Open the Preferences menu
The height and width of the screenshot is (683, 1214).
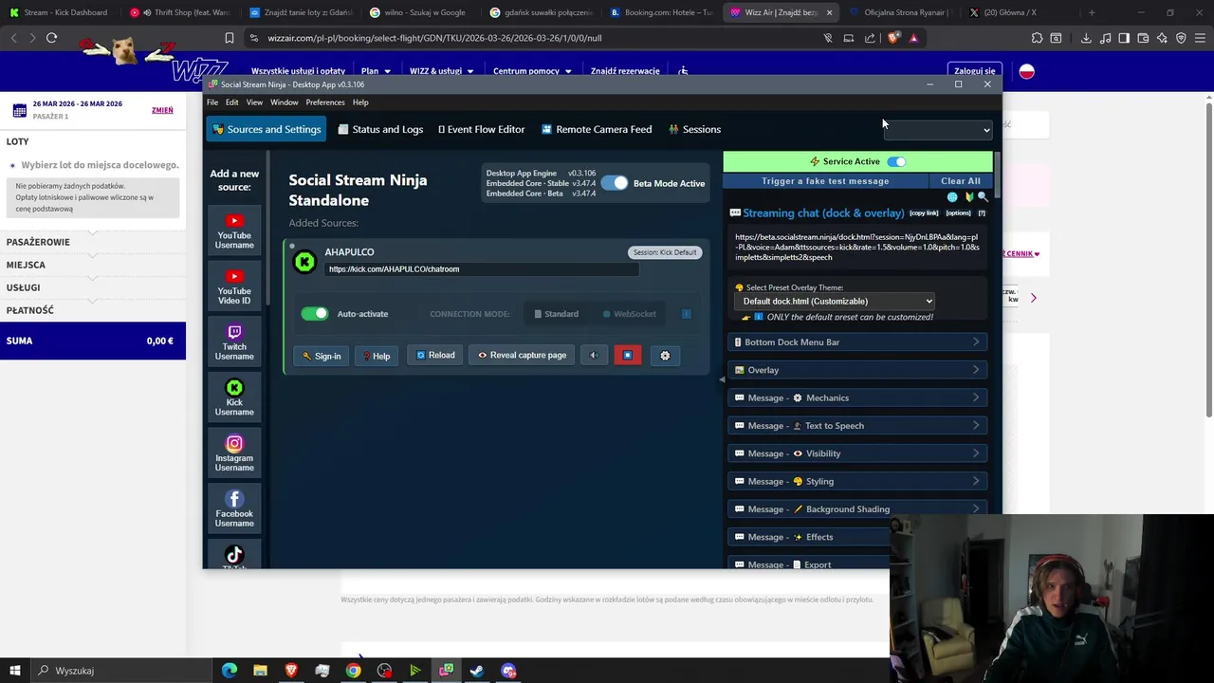coord(324,102)
